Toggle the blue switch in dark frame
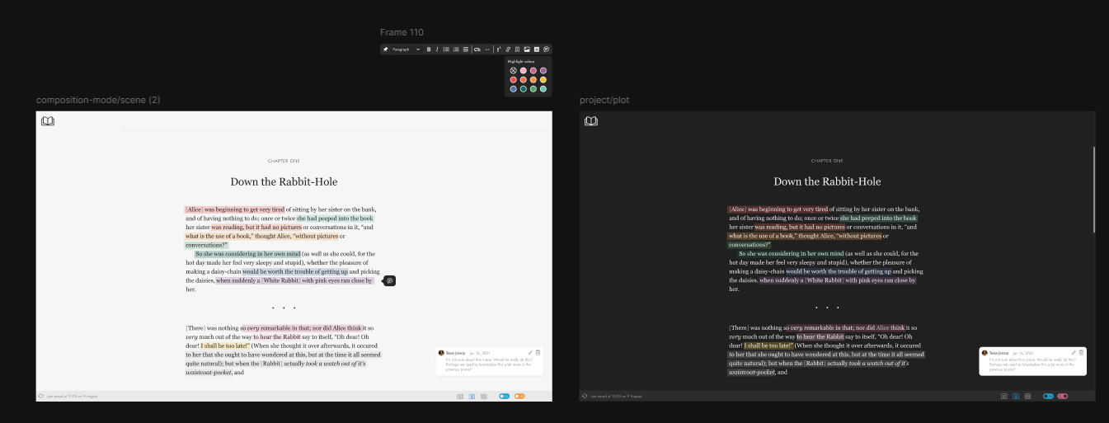Image resolution: width=1109 pixels, height=423 pixels. pos(1048,397)
